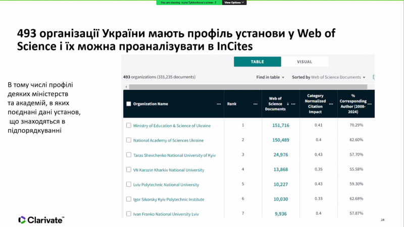This screenshot has width=404, height=227.
Task: Click the document count 150,489
Action: [x=281, y=140]
